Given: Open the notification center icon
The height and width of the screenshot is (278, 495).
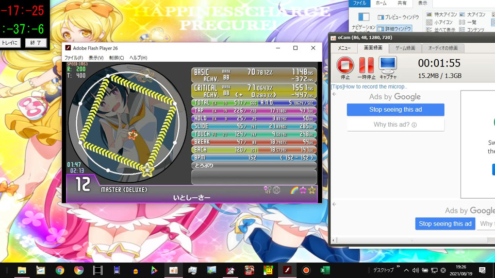Looking at the screenshot, I should [x=482, y=270].
